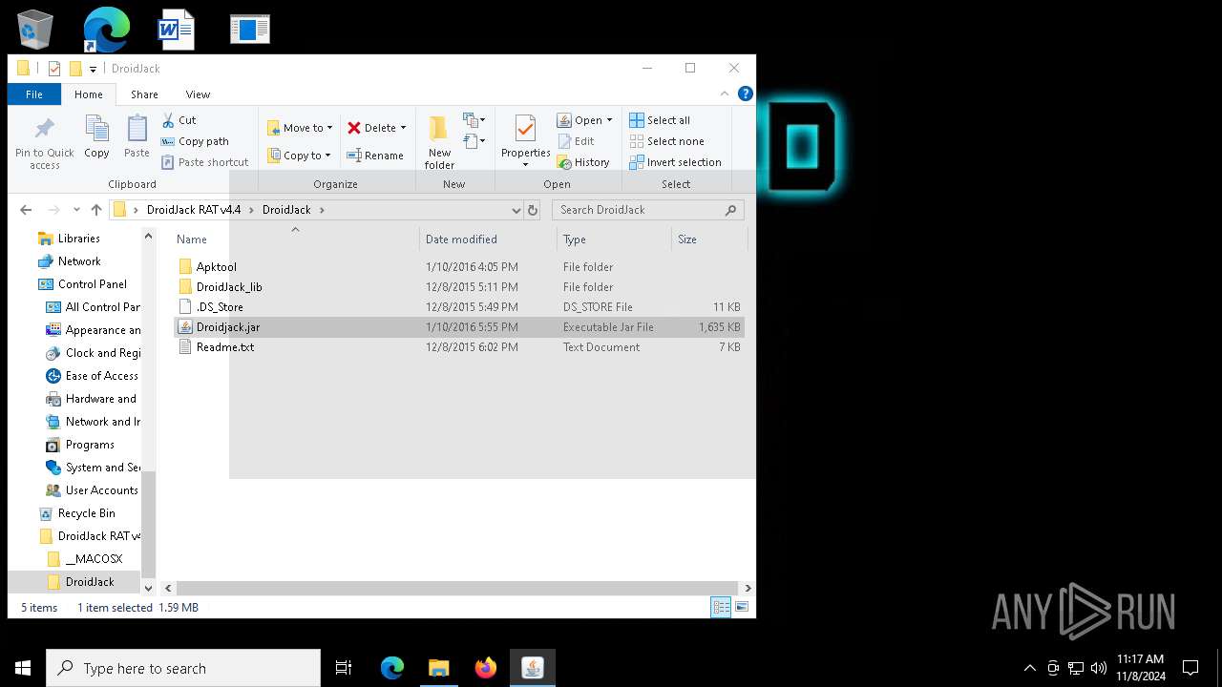This screenshot has width=1222, height=687.
Task: Switch to the Share ribbon tab
Action: [x=144, y=94]
